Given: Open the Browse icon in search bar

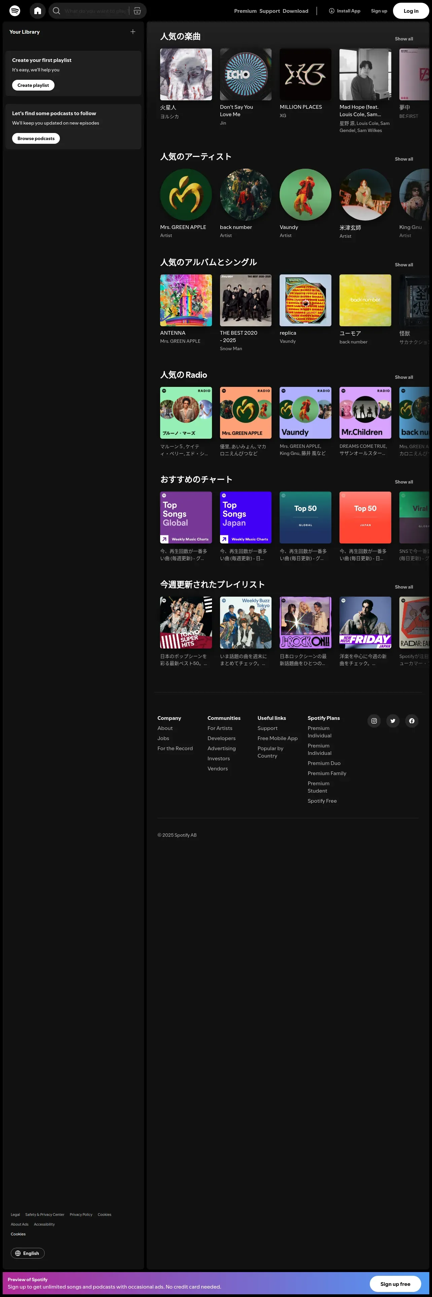Looking at the screenshot, I should [x=137, y=10].
